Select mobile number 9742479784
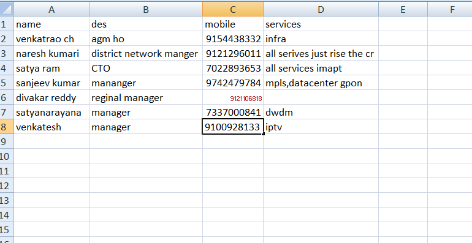The image size is (472, 243). point(233,83)
